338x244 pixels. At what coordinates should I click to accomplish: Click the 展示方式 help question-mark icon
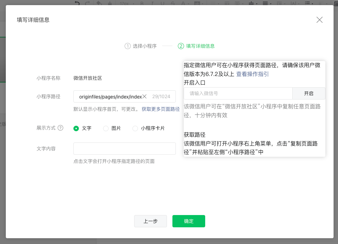[x=60, y=128]
